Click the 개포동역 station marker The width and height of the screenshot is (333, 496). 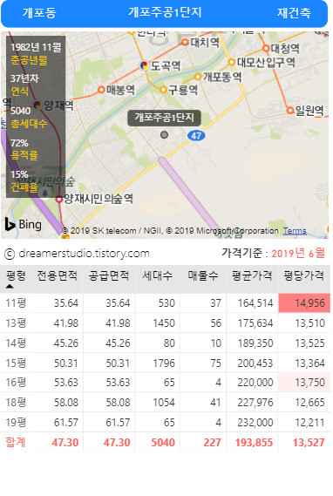(198, 77)
